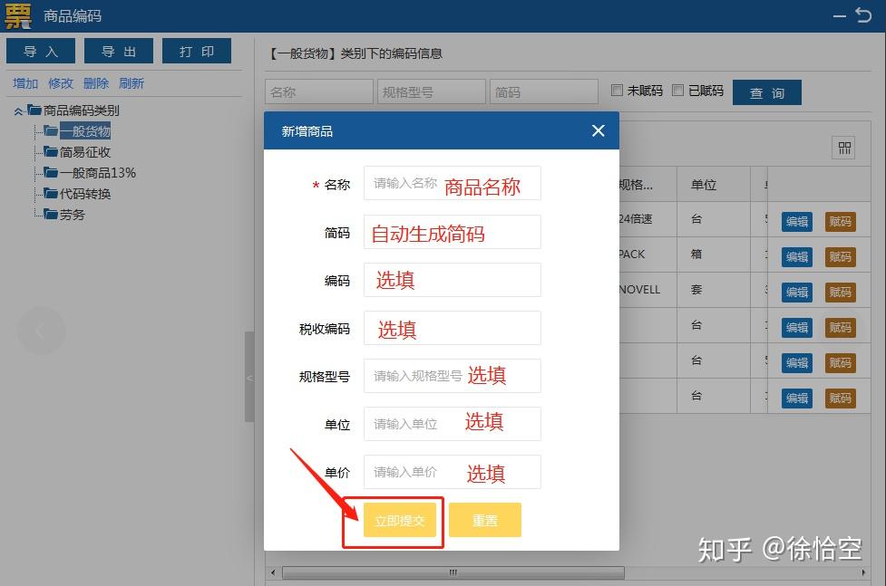This screenshot has width=886, height=586.
Task: Click the 票 app logo icon
Action: tap(16, 15)
